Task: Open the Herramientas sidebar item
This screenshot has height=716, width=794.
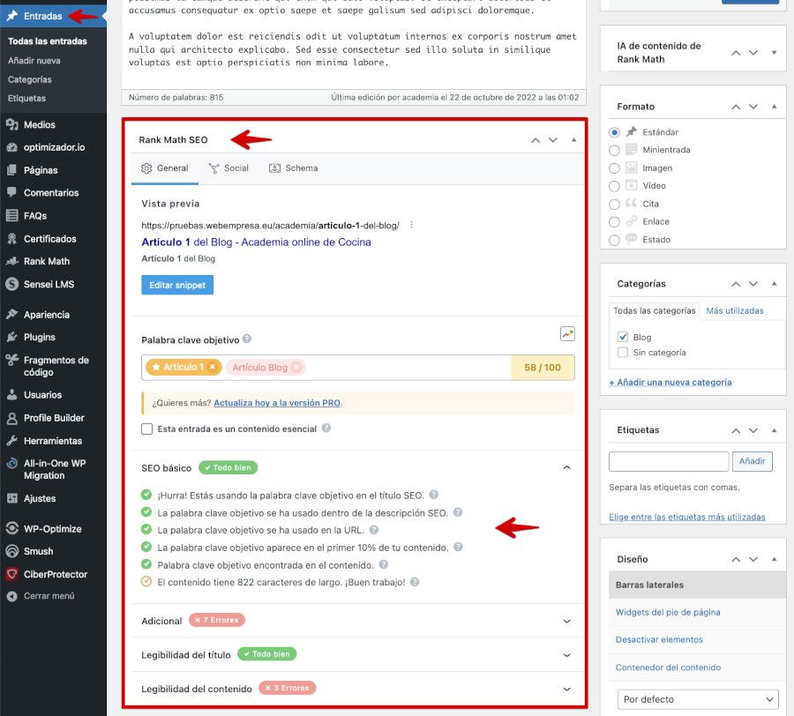Action: (x=53, y=441)
